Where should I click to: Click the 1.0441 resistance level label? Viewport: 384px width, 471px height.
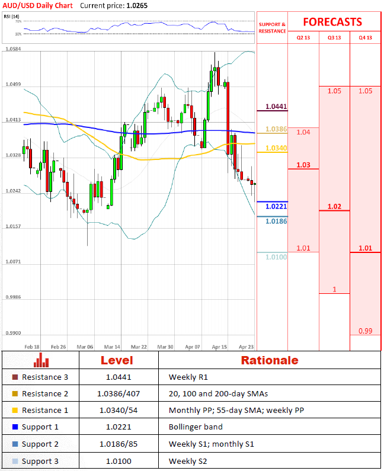click(x=276, y=107)
